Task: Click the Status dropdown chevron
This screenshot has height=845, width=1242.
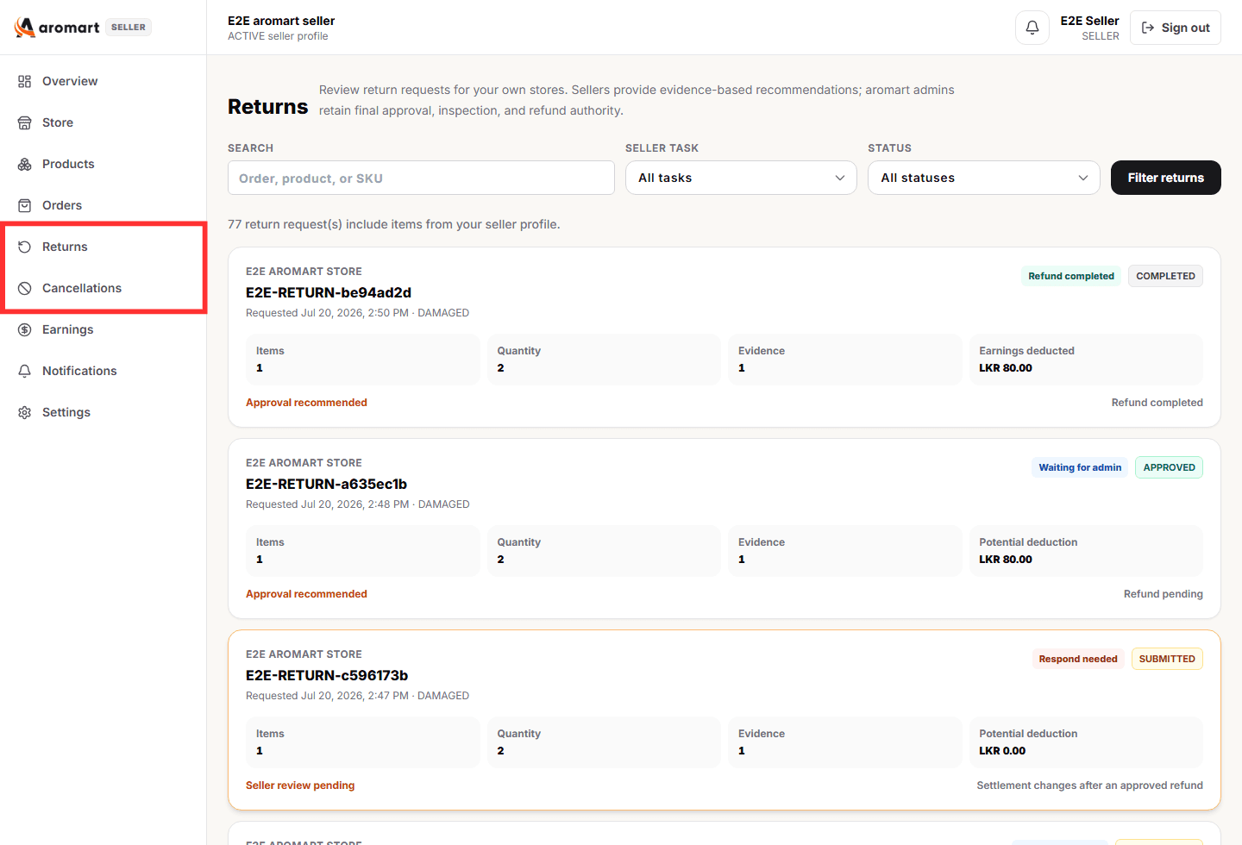Action: click(1083, 178)
